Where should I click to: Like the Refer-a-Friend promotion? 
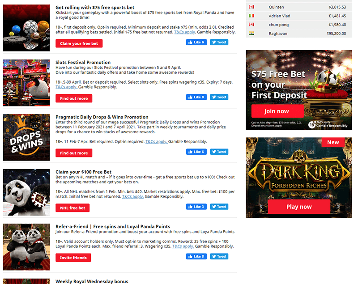click(196, 256)
